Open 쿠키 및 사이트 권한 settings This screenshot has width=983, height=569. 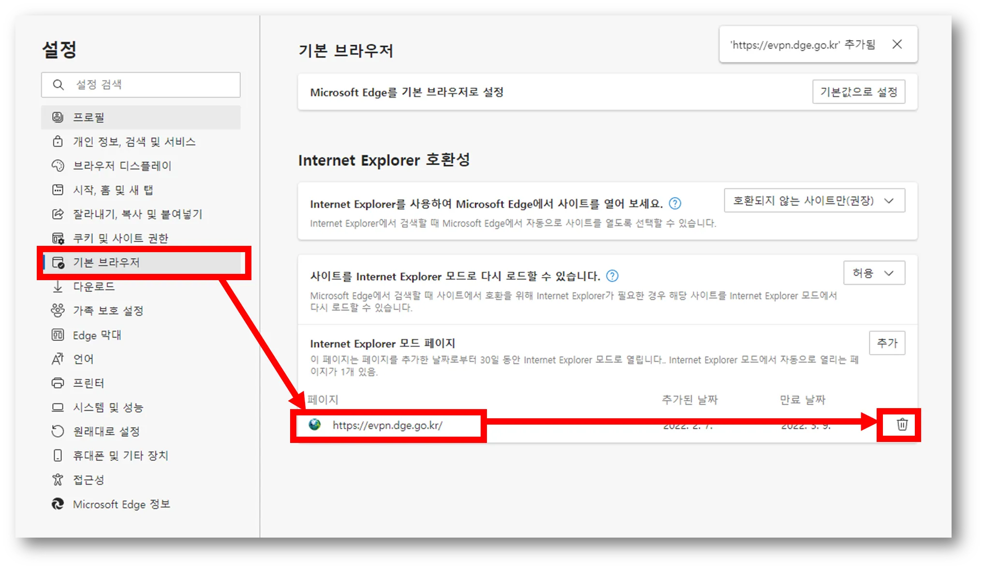coord(120,238)
